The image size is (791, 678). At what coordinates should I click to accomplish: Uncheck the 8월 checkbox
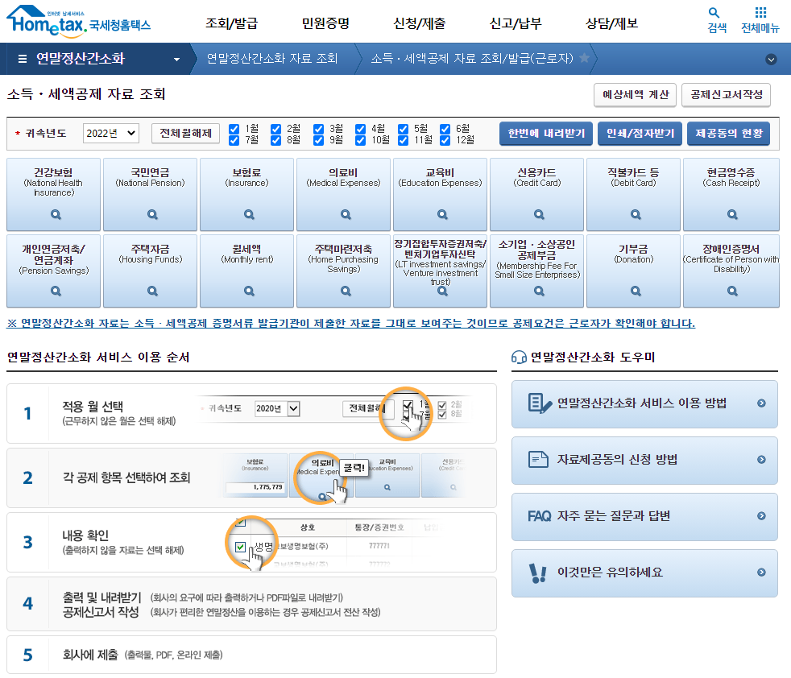276,140
